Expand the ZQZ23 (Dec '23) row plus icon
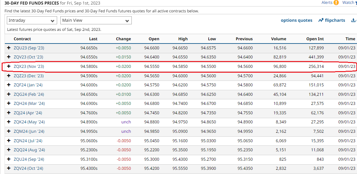Image resolution: width=357 pixels, height=174 pixels. 9,76
